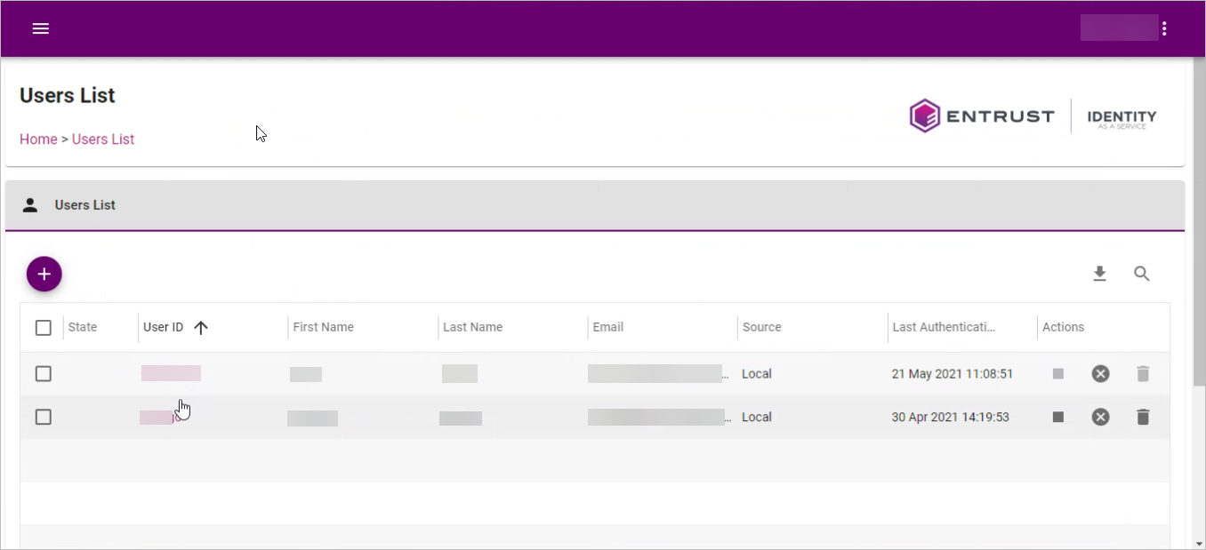Open the hamburger navigation menu
The height and width of the screenshot is (550, 1206).
pyautogui.click(x=40, y=28)
